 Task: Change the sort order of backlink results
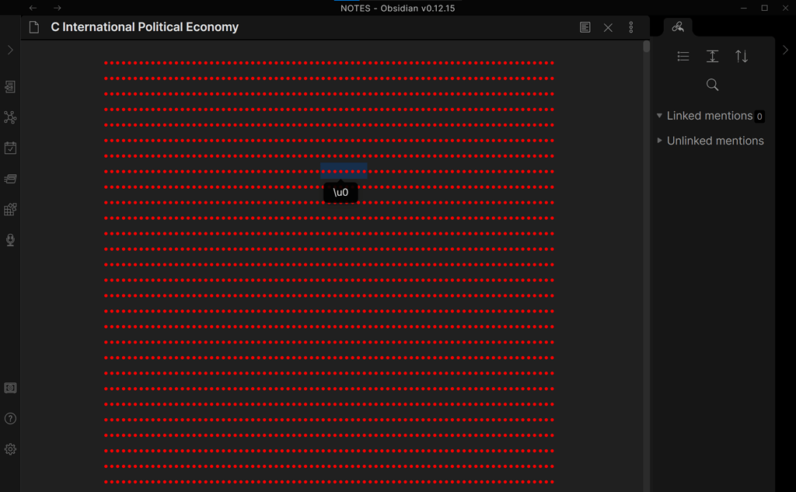click(x=742, y=56)
